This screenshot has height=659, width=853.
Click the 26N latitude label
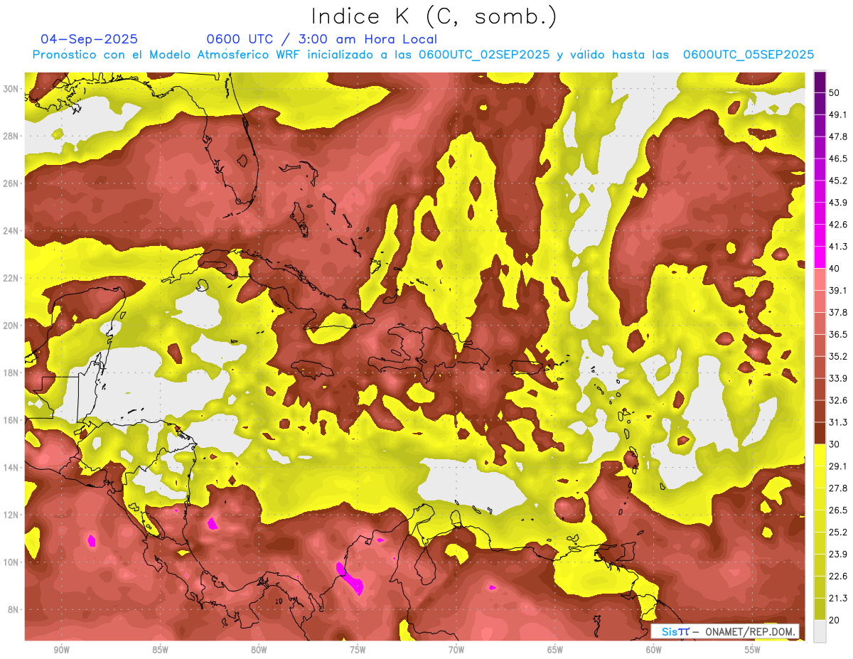tap(11, 183)
